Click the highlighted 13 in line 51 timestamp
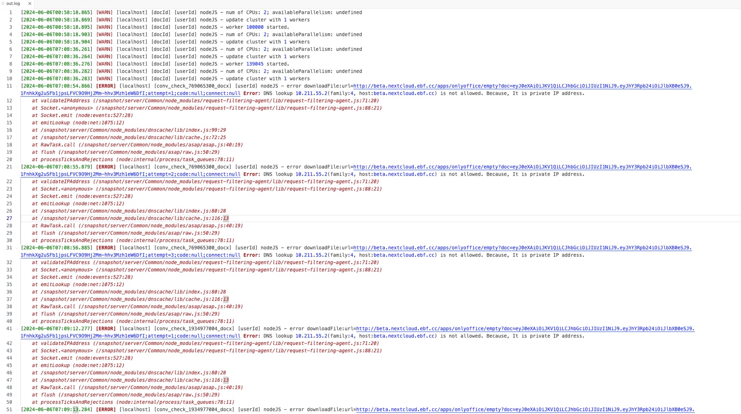The height and width of the screenshot is (414, 741). [x=76, y=410]
